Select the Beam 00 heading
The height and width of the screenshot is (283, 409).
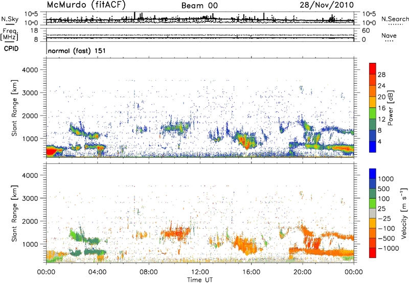(x=199, y=6)
